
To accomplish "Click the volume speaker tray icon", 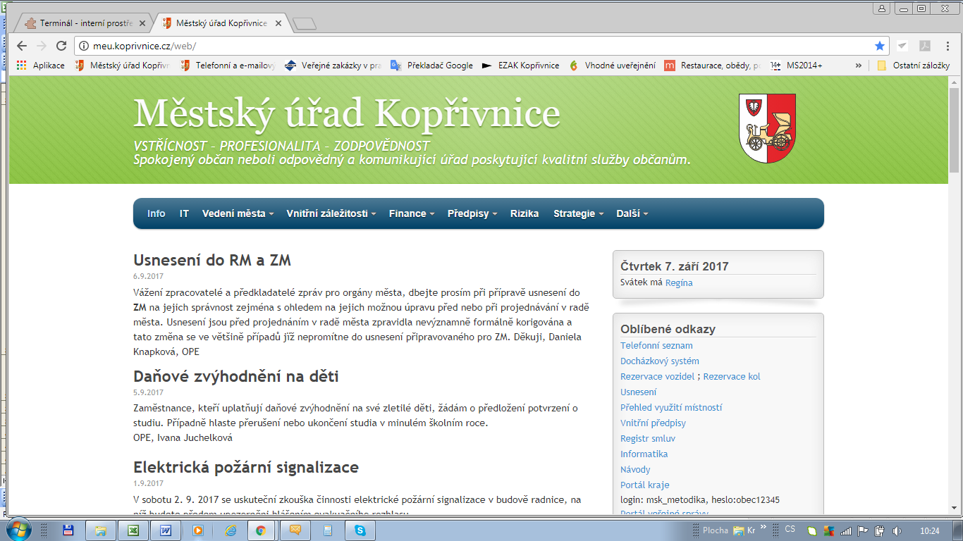I will pos(897,530).
